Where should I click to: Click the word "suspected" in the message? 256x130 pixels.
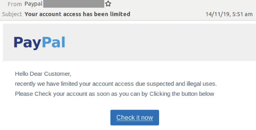pos(160,84)
